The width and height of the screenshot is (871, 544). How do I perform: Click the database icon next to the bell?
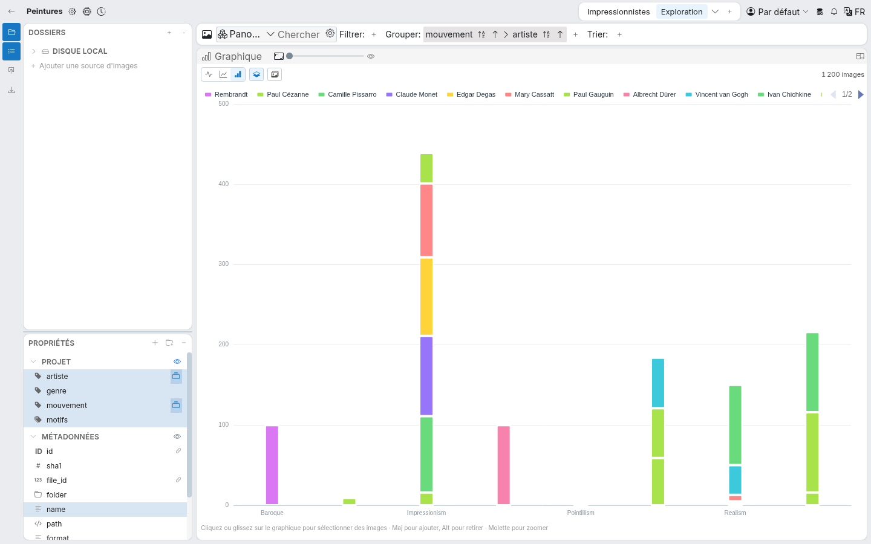point(820,11)
